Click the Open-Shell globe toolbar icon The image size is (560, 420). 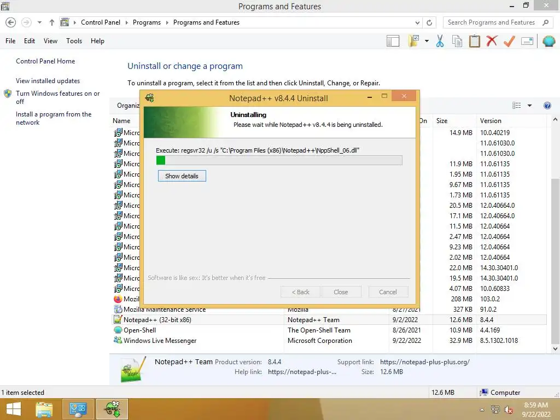coord(549,41)
